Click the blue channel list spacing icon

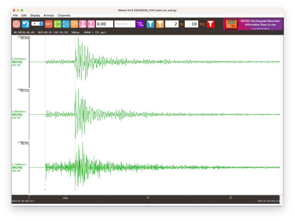click(x=66, y=24)
